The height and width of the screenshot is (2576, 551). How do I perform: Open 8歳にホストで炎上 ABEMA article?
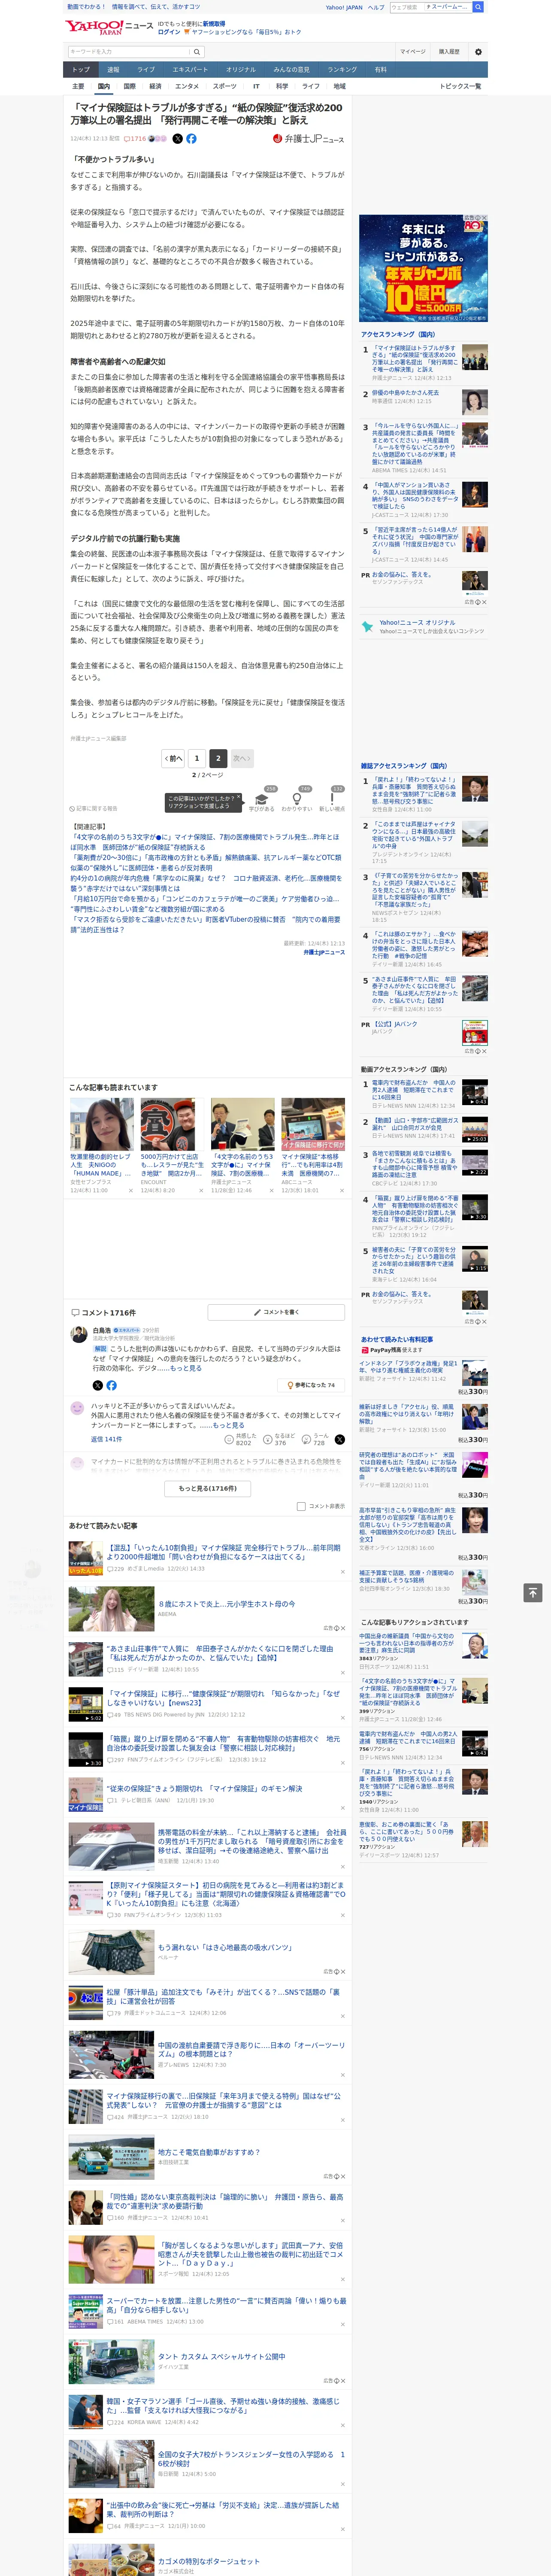pos(226,1604)
